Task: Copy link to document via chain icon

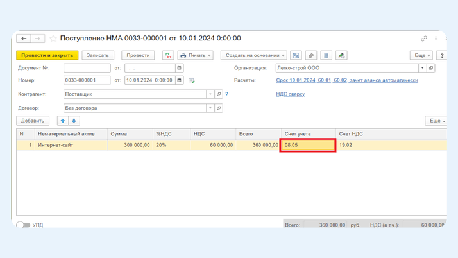Action: 424,39
